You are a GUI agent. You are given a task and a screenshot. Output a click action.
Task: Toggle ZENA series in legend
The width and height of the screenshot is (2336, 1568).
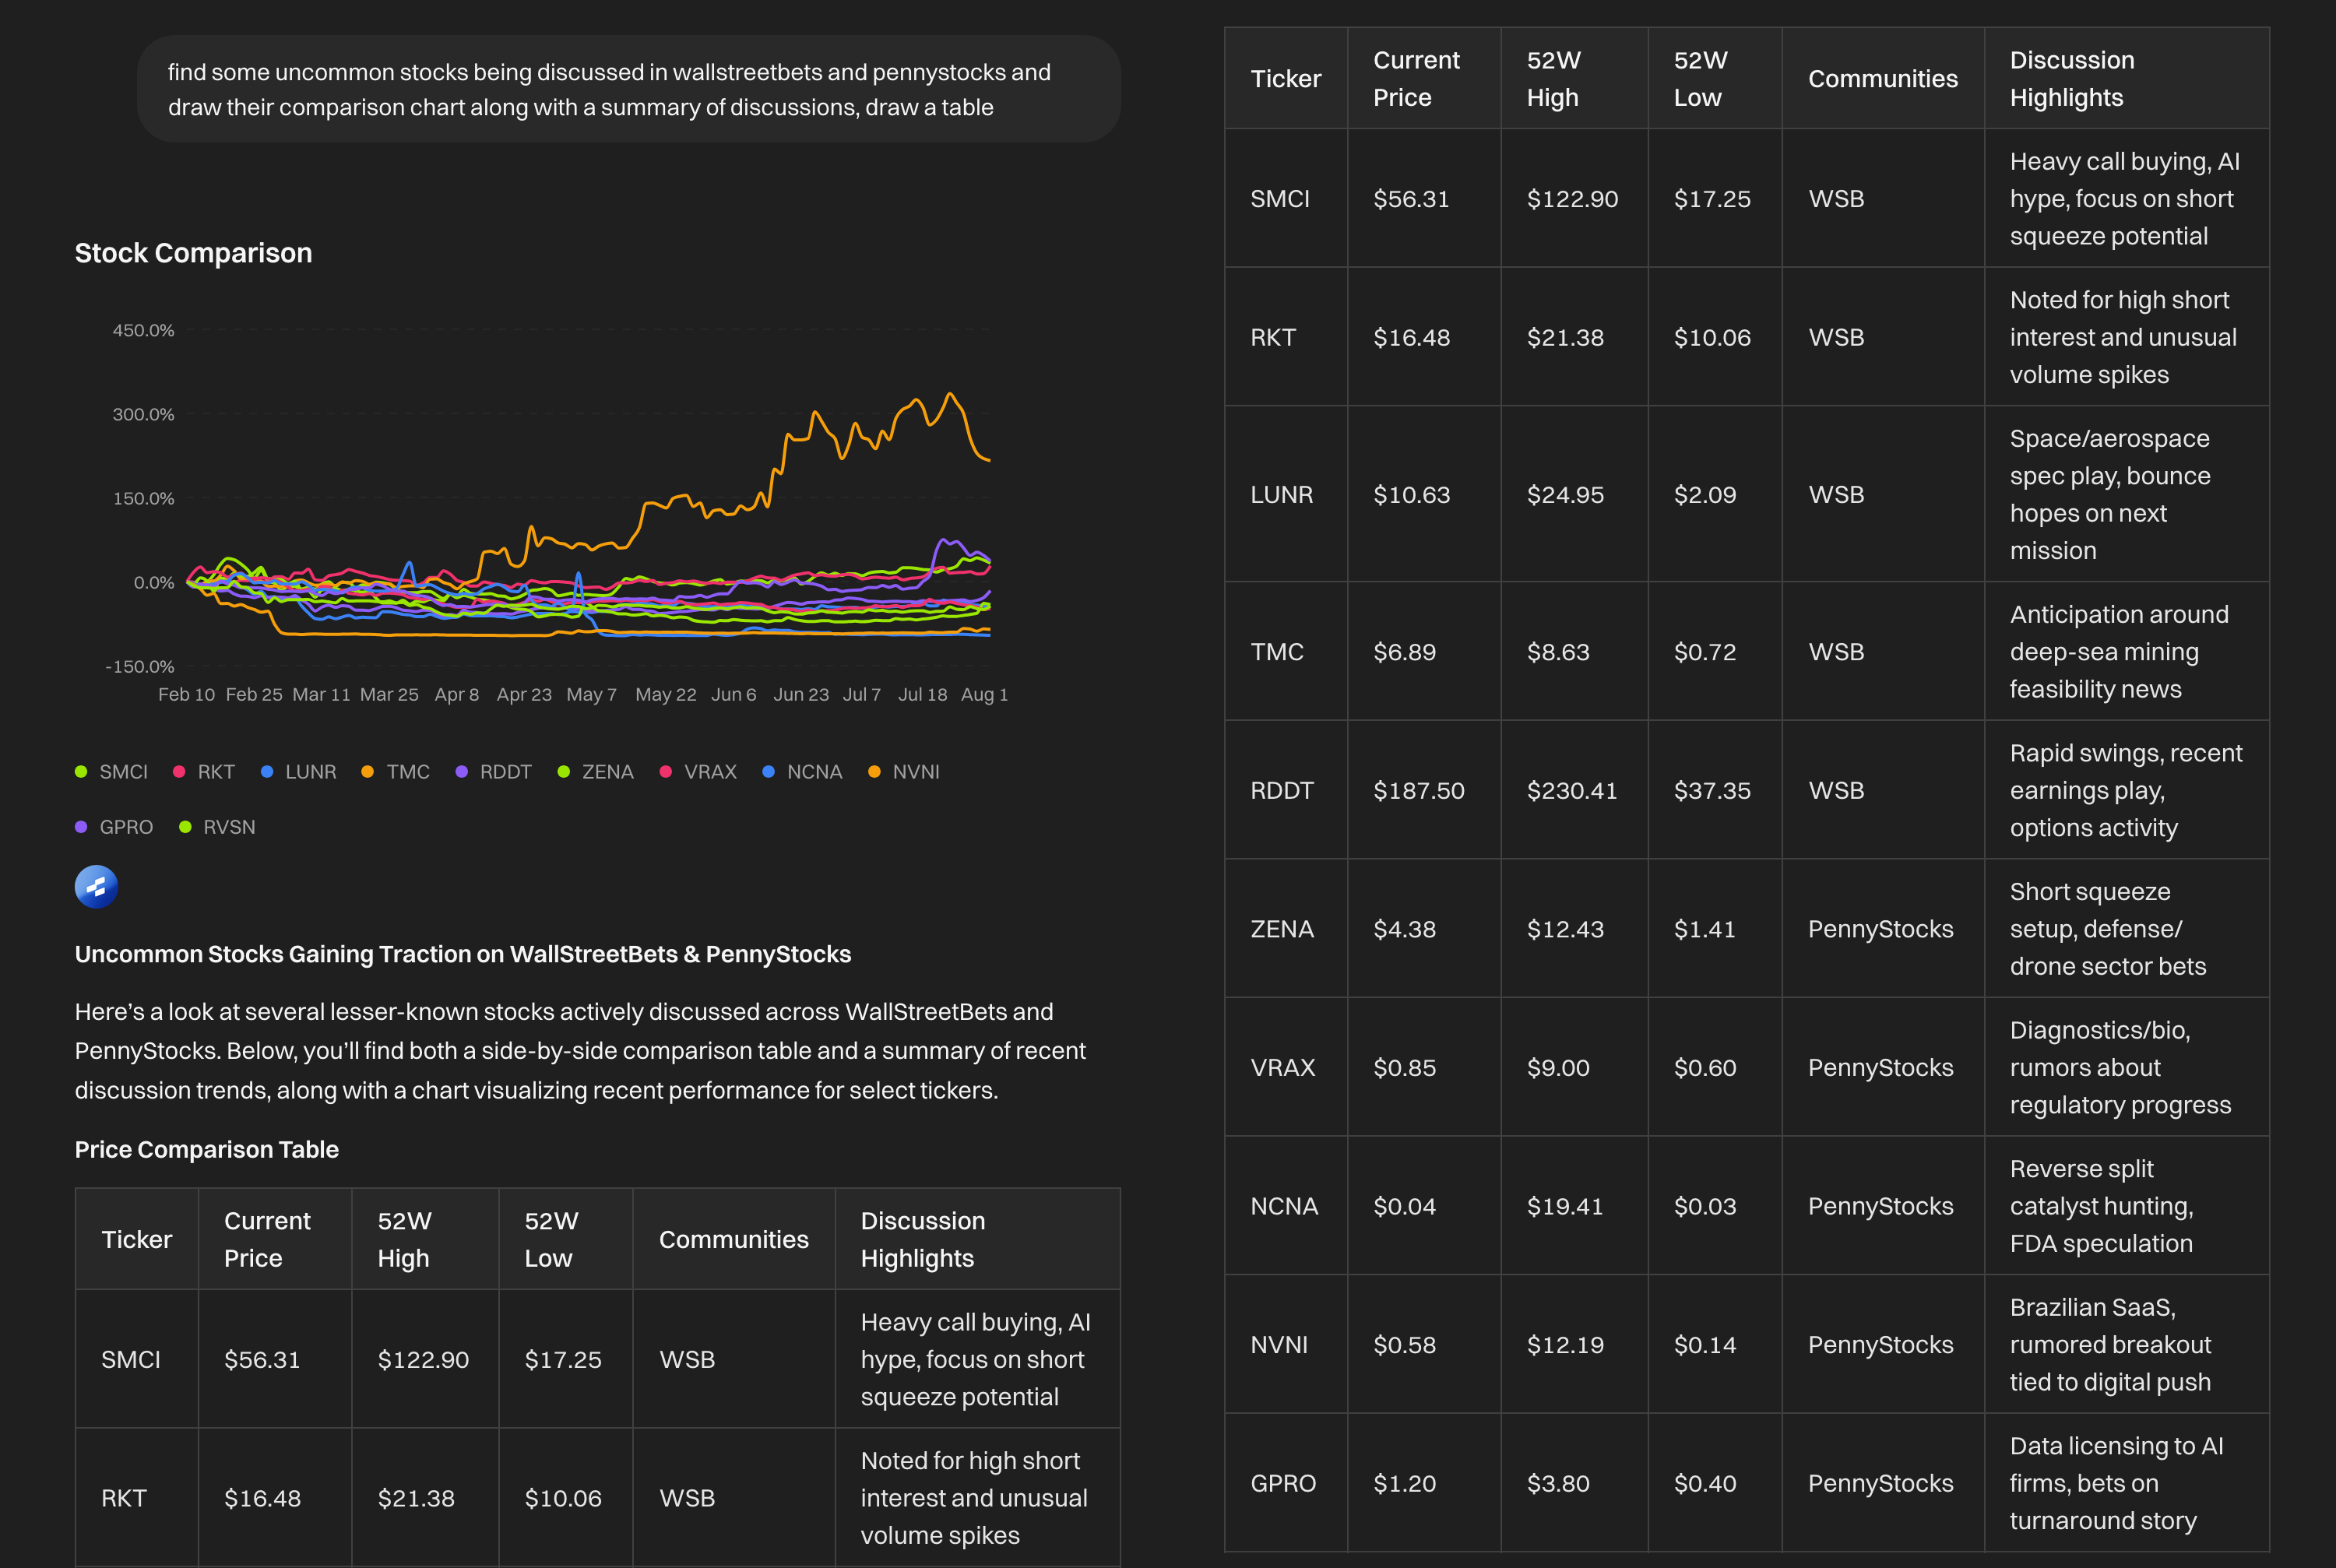606,772
